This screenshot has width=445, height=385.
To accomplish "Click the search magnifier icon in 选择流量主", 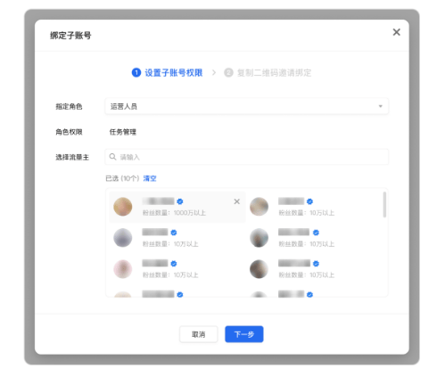I will (x=112, y=157).
